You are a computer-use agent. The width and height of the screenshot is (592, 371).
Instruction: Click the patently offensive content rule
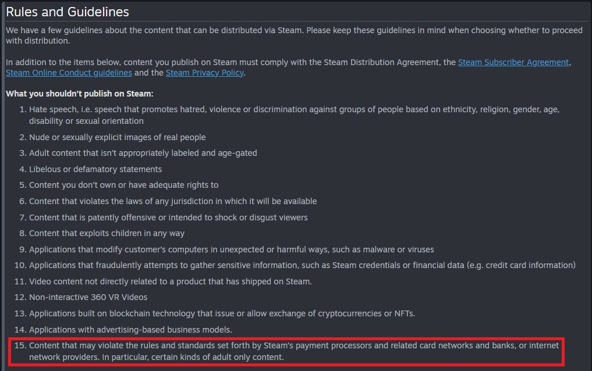168,217
